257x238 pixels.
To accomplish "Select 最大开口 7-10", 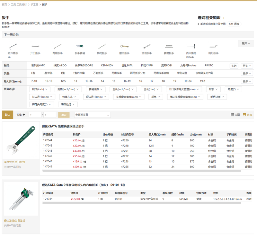I will (x=34, y=81).
